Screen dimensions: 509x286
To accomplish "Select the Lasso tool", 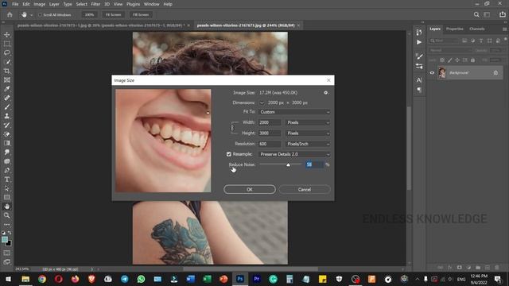I will 7,52.
